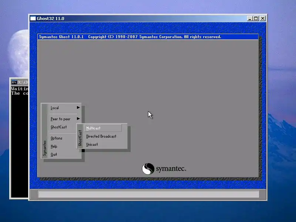
Task: Click the command prompt window icon
Action: [x=14, y=82]
